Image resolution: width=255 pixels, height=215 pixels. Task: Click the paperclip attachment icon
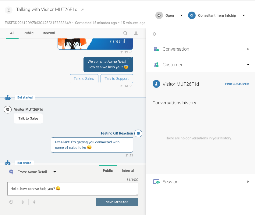[23, 202]
